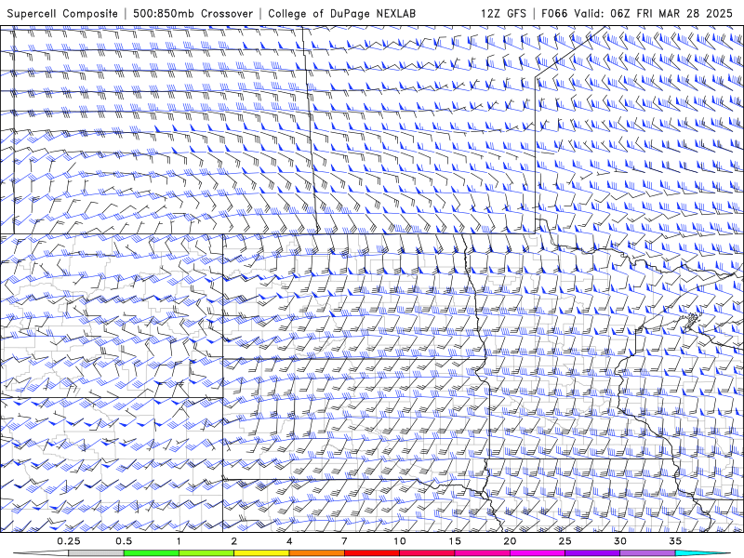Click the yellow-green segment between 1 and 2
The width and height of the screenshot is (744, 558).
pyautogui.click(x=206, y=553)
